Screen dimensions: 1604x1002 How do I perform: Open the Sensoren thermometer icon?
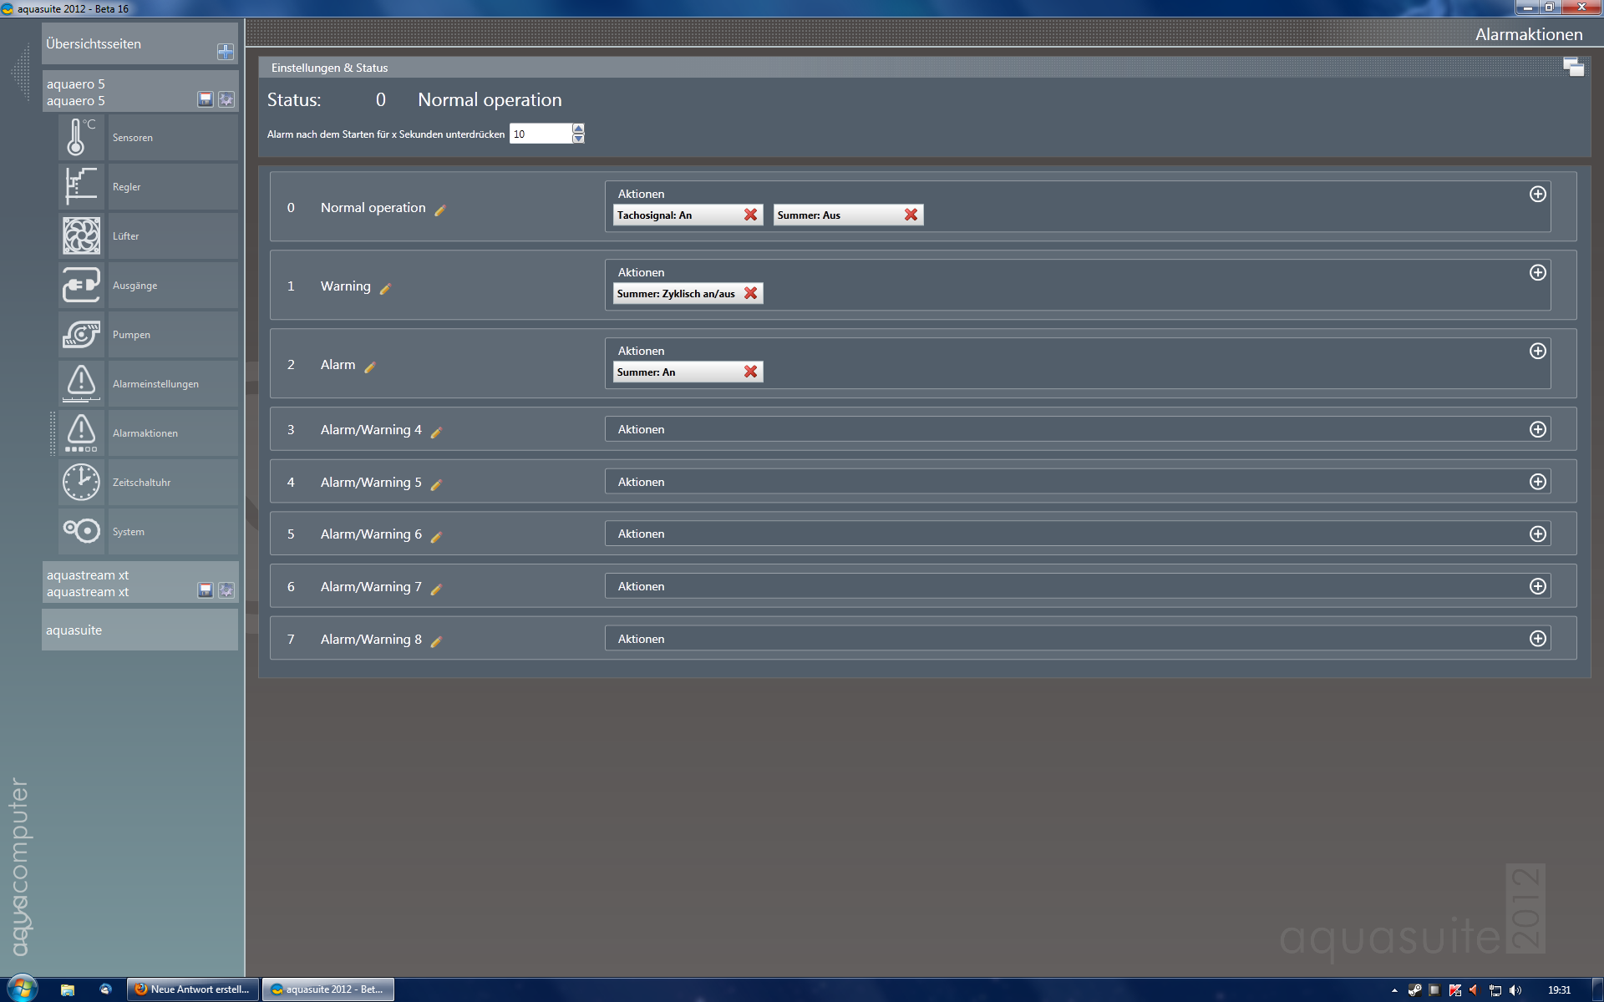(x=81, y=137)
